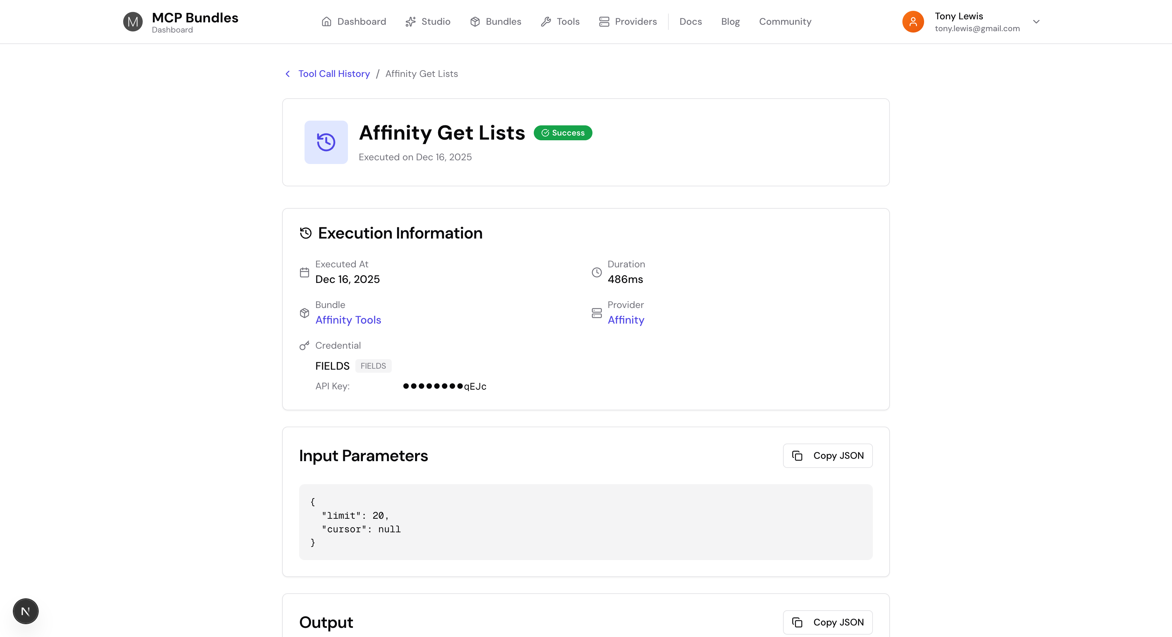The image size is (1172, 637).
Task: Select the Dashboard home icon
Action: 327,21
